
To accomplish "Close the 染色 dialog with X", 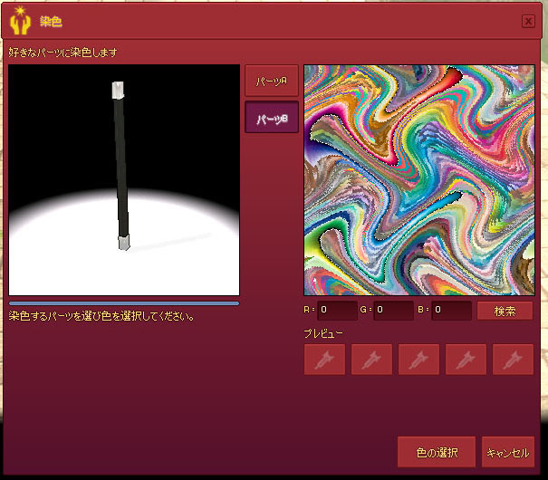I will point(528,22).
